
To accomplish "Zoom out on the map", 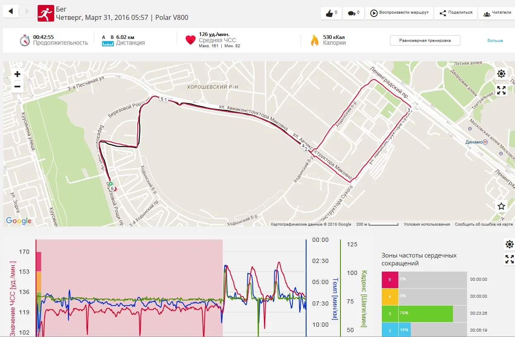I will tap(17, 87).
